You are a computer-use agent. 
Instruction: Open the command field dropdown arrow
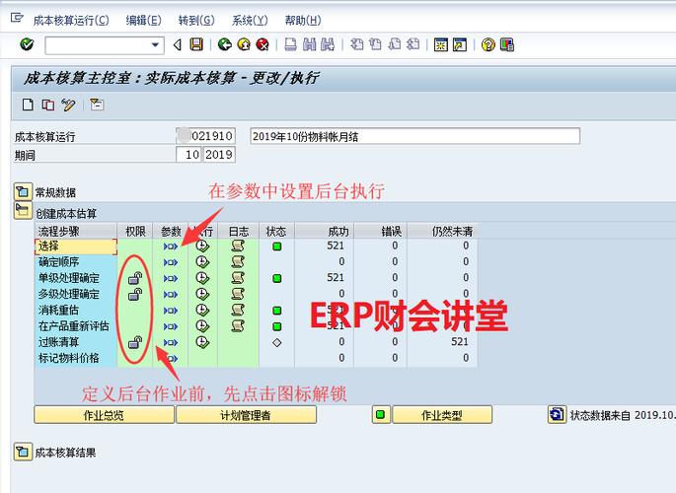click(x=155, y=44)
